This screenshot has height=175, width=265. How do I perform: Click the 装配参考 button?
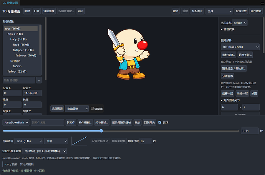pos(197,11)
